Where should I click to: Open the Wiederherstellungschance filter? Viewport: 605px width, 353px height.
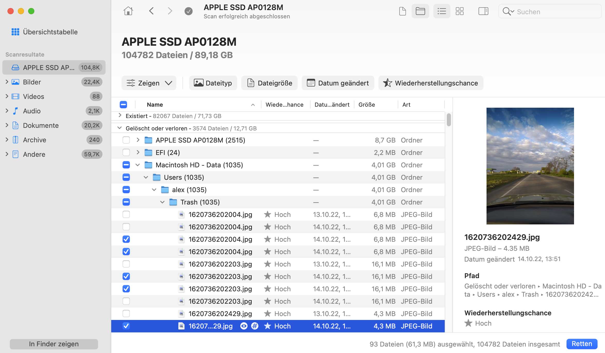coord(431,83)
